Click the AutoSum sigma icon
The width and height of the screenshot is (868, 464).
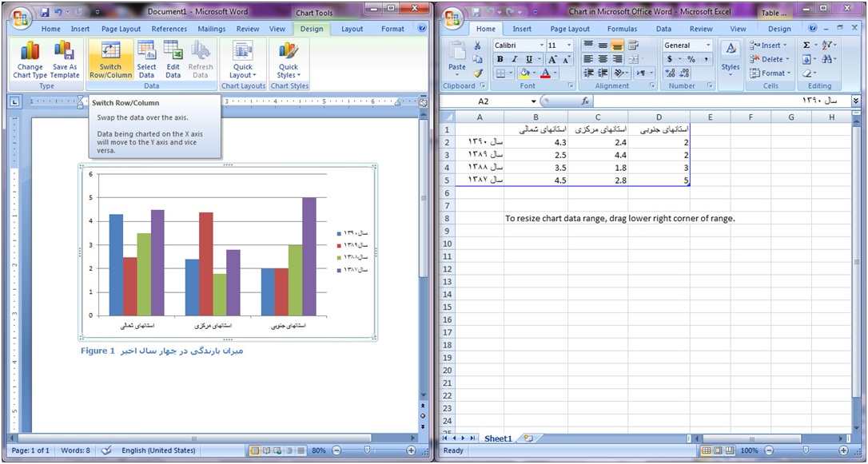(x=806, y=46)
